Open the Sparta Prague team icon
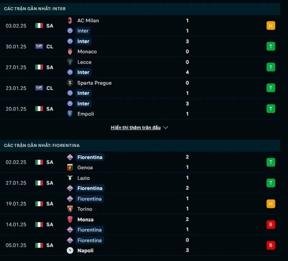The width and height of the screenshot is (288, 261). (x=71, y=83)
